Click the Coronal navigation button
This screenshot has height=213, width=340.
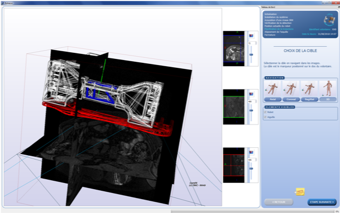coord(291,100)
